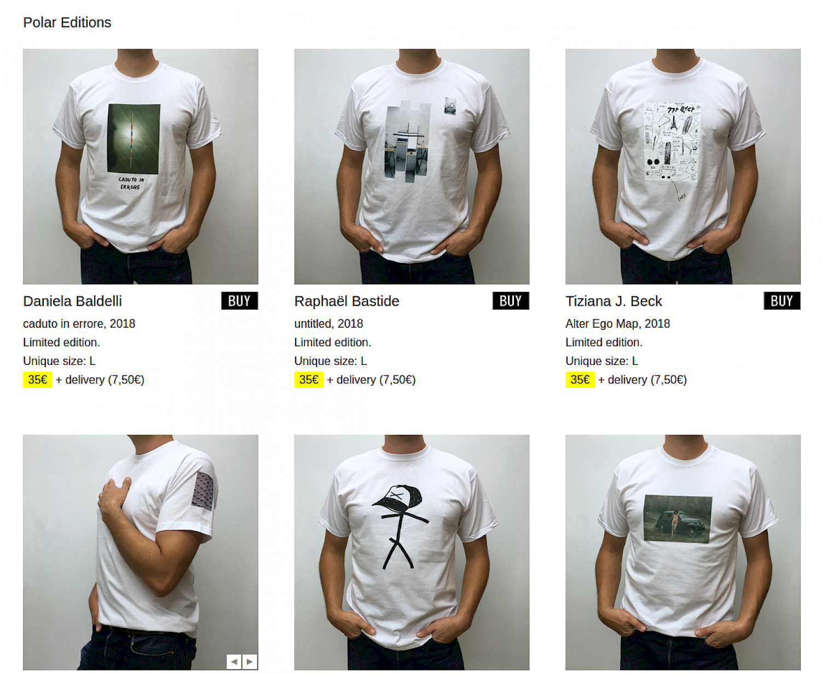The height and width of the screenshot is (674, 821).
Task: Click the Daniela Baldelli artist name
Action: (x=72, y=301)
